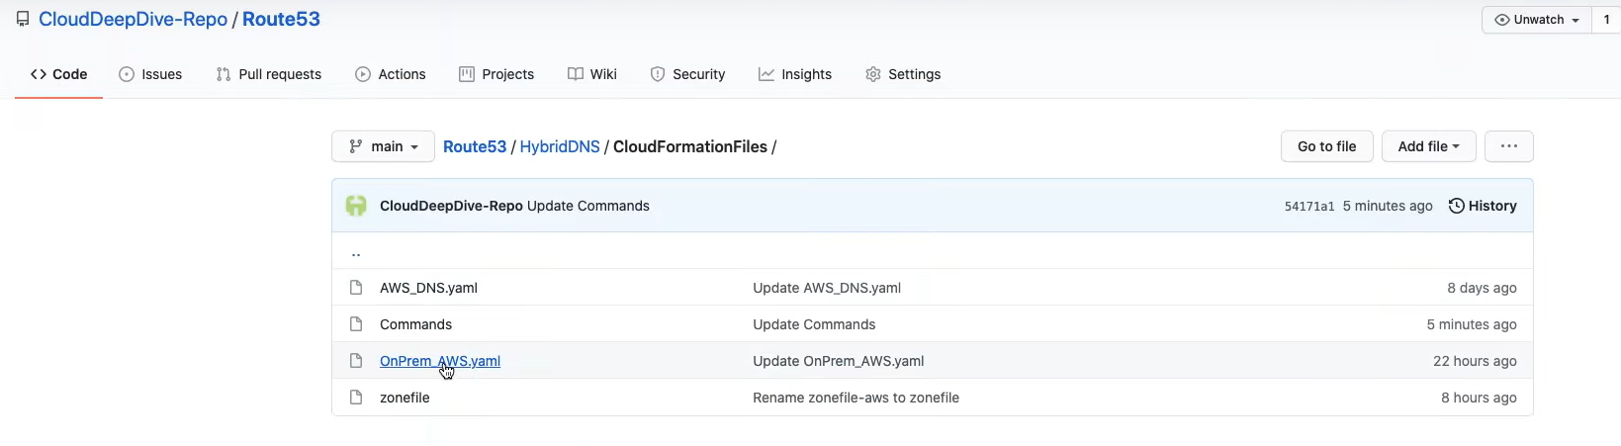Open the Unwatch notifications dropdown

point(1536,20)
